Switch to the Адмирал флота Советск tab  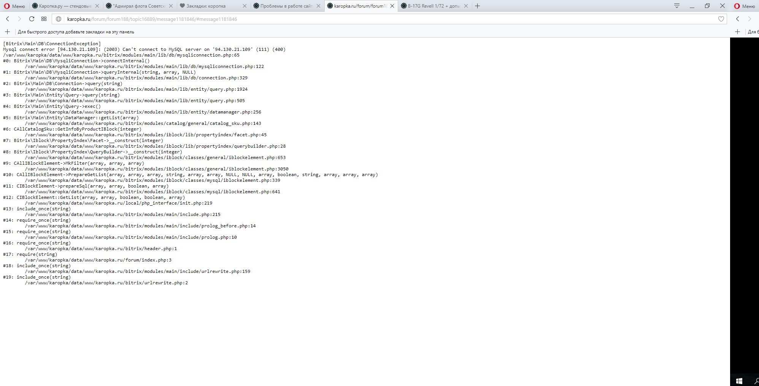click(139, 6)
